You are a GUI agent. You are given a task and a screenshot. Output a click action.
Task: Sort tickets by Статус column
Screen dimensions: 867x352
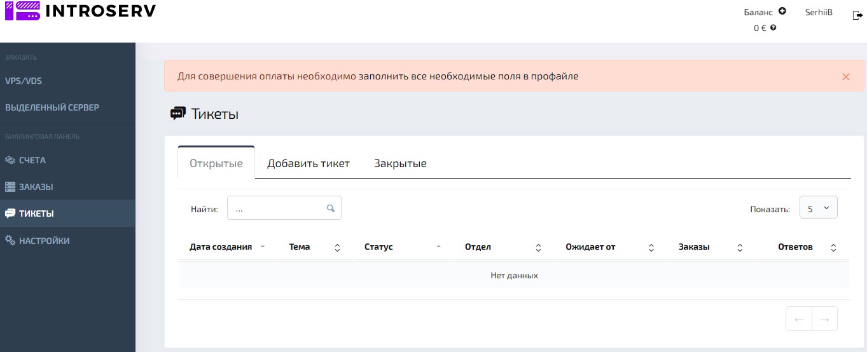pyautogui.click(x=378, y=247)
